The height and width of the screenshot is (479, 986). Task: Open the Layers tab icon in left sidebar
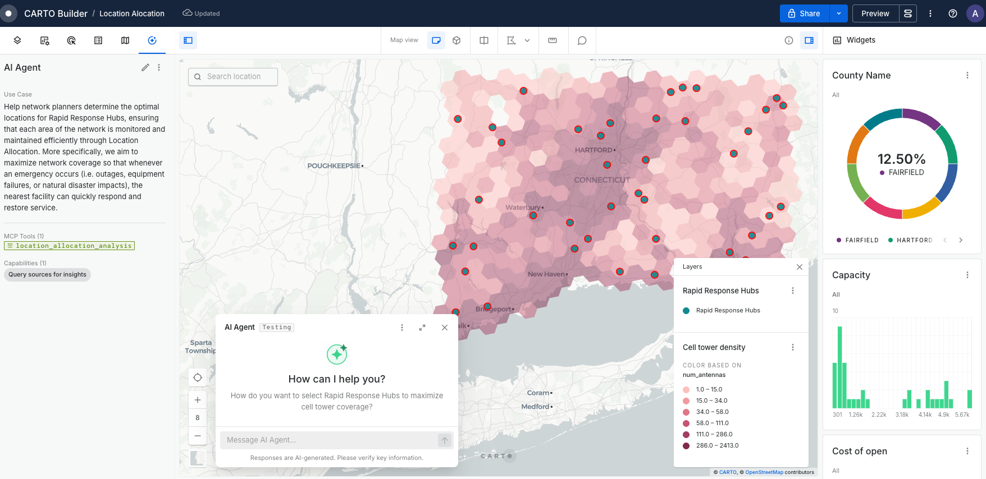(17, 40)
